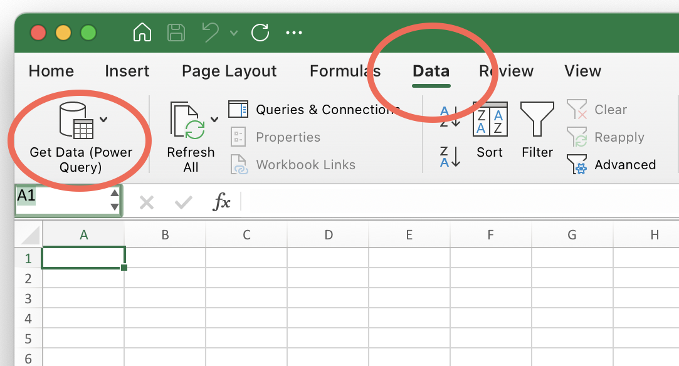Apply a Filter to the data
This screenshot has height=366, width=679.
(537, 128)
